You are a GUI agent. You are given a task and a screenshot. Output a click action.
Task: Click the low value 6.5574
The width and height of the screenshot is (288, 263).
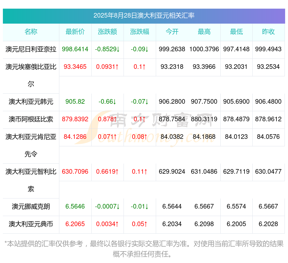click(x=236, y=207)
